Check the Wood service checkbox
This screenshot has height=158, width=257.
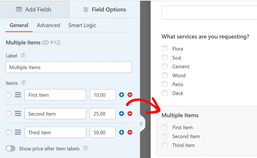165,75
